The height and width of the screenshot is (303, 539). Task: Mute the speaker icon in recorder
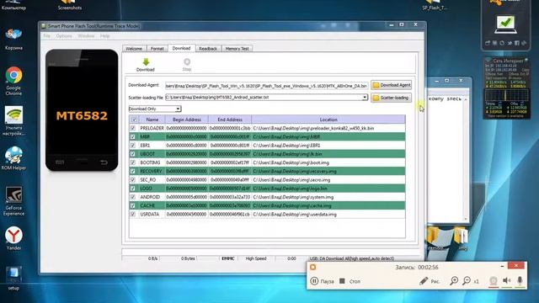pyautogui.click(x=507, y=280)
